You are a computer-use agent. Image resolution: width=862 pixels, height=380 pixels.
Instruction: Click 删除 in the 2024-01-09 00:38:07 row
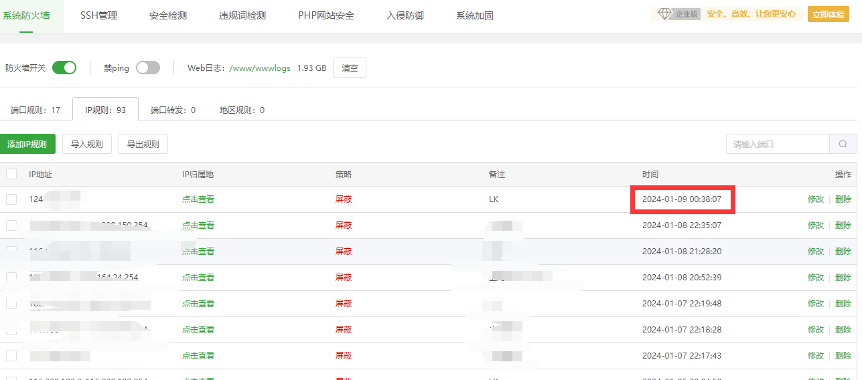click(x=843, y=199)
